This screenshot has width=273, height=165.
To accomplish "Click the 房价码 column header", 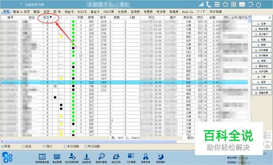I will point(188,17).
